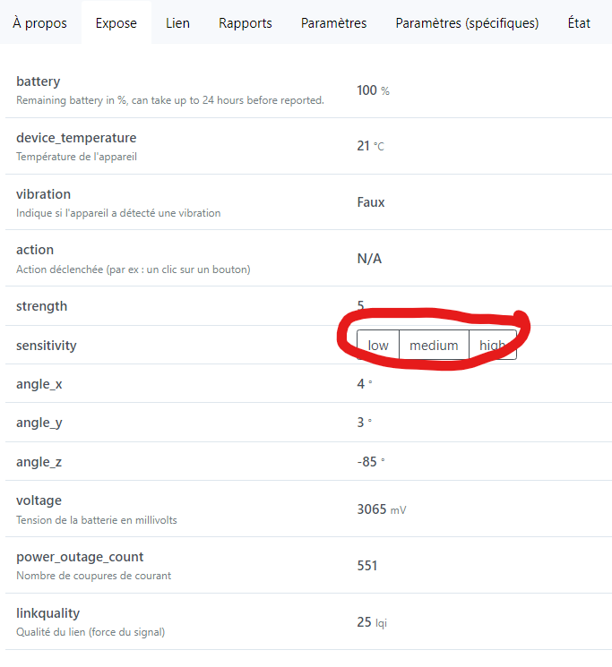Click the device_temperature label
612x667 pixels.
pyautogui.click(x=76, y=138)
